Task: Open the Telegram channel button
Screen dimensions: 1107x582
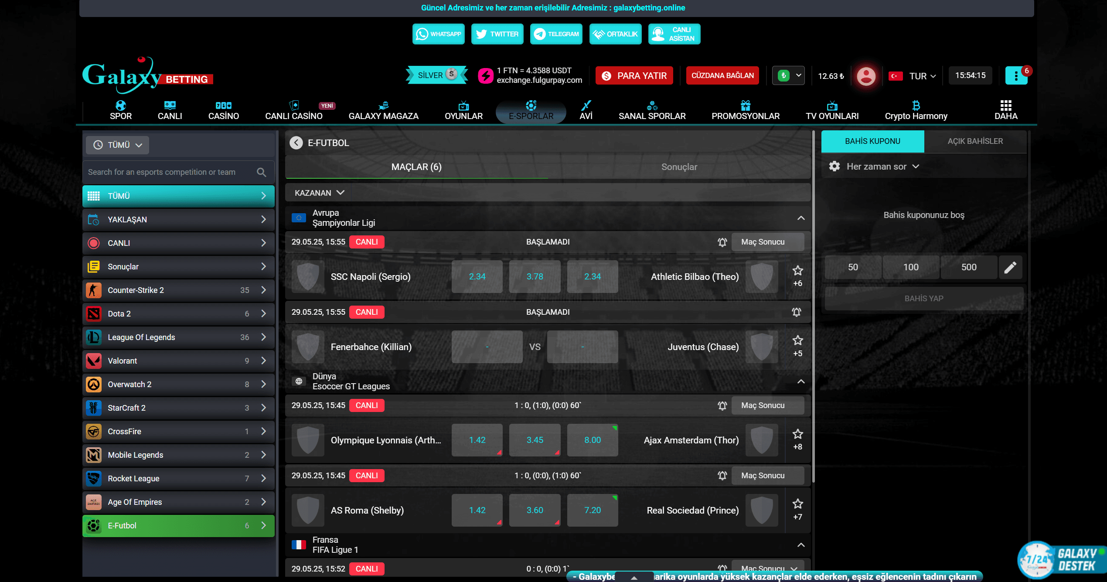Action: coord(556,34)
